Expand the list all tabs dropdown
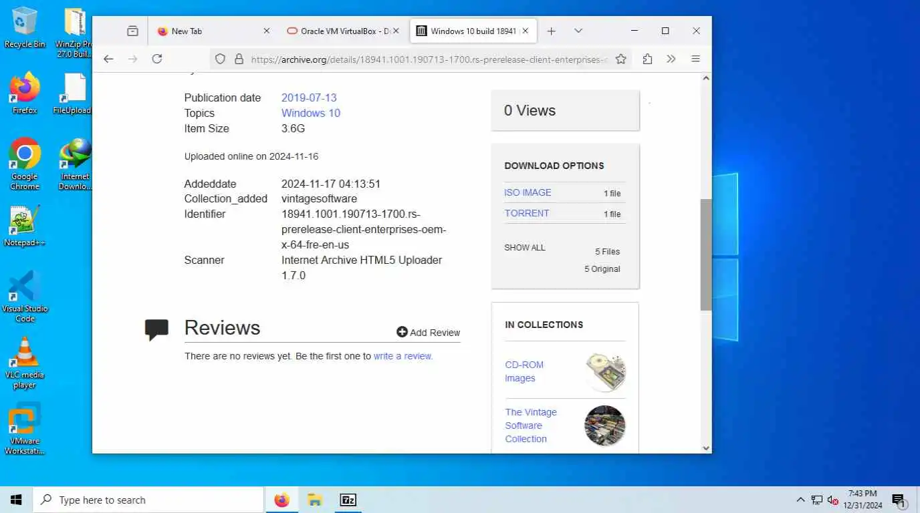 pyautogui.click(x=578, y=31)
